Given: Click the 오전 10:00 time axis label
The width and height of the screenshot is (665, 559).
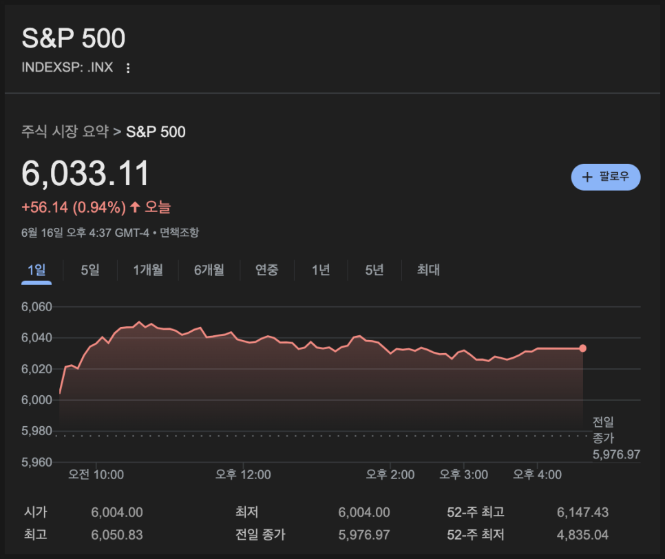Looking at the screenshot, I should 96,474.
